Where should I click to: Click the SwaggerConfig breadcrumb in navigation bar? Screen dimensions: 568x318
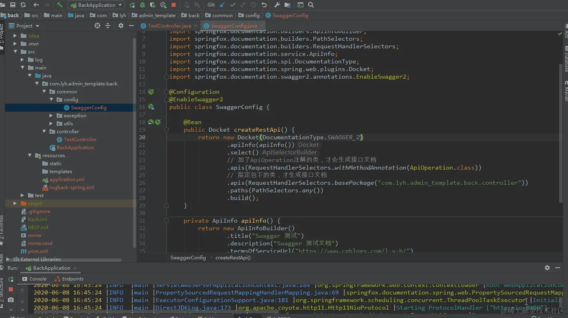pos(287,15)
